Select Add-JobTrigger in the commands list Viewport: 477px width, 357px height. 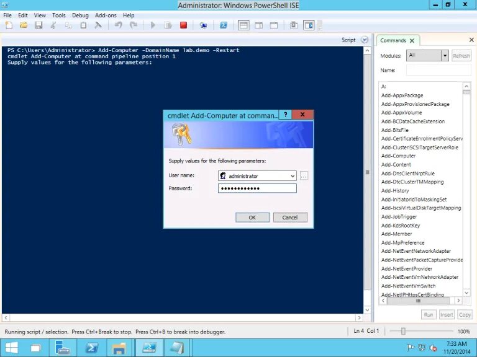(399, 217)
